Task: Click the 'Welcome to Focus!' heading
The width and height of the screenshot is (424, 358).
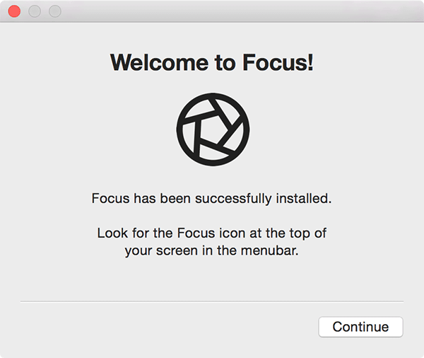Action: pos(212,62)
